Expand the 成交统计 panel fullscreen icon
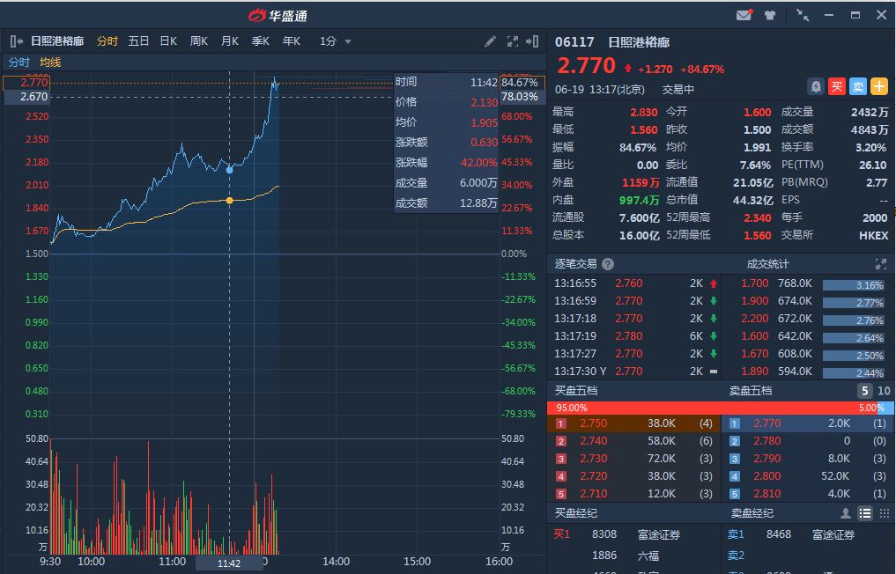This screenshot has width=896, height=574. pos(880,264)
